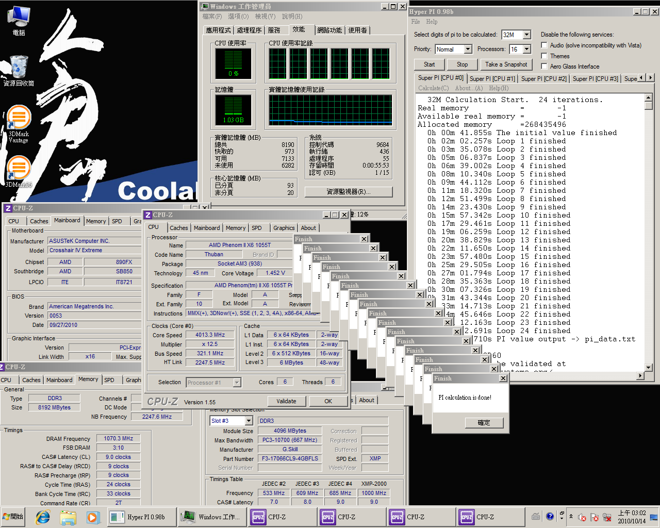Image resolution: width=660 pixels, height=528 pixels.
Task: Switch to Caches tab in front CPU-Z
Action: click(179, 228)
